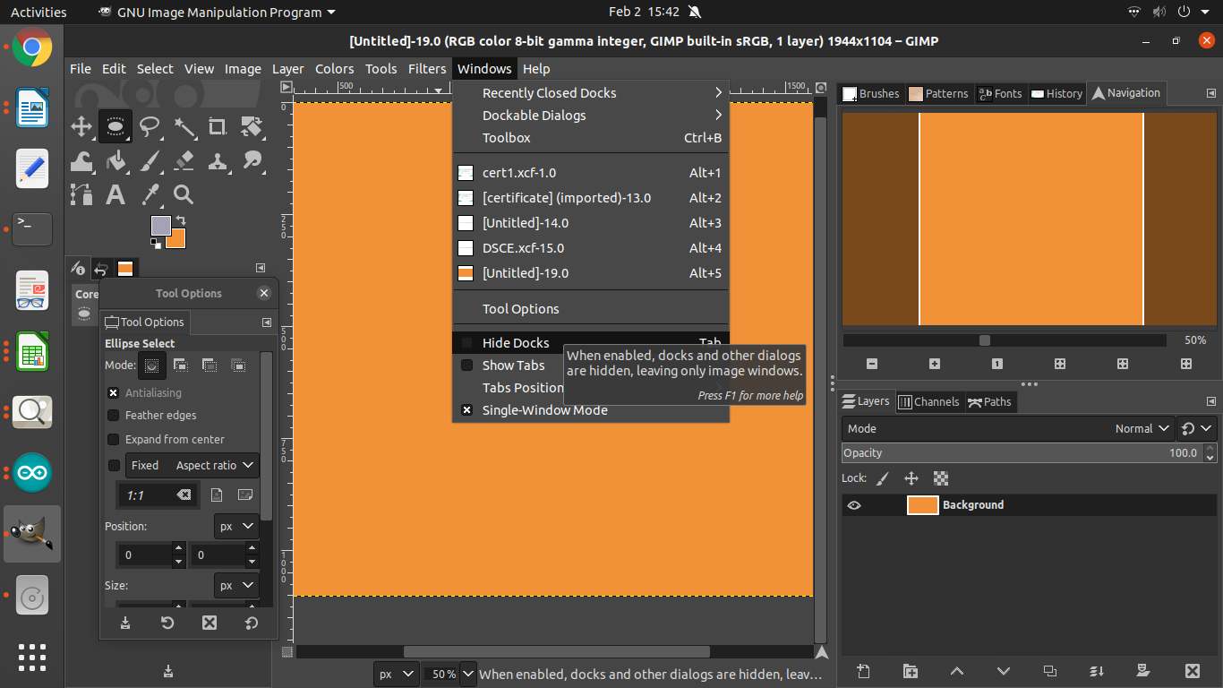Select the Zoom tool
Image resolution: width=1223 pixels, height=688 pixels.
click(x=183, y=194)
